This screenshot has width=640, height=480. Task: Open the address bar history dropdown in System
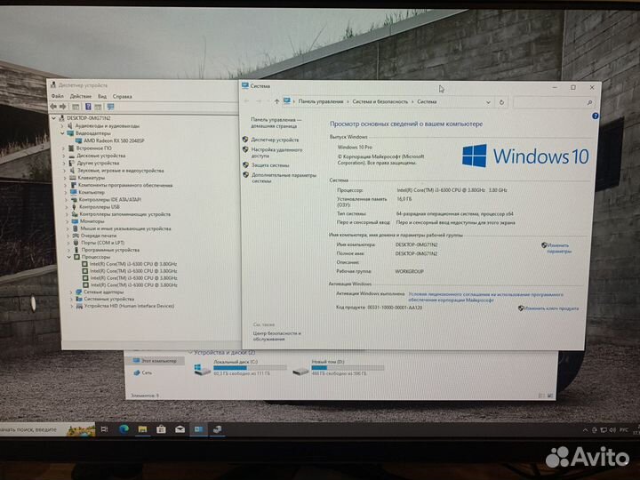point(488,102)
